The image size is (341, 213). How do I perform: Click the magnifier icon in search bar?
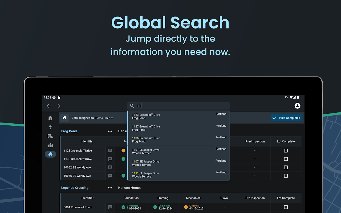click(x=132, y=106)
